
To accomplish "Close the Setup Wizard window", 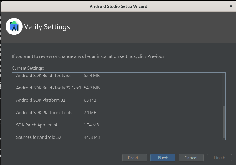I will click(231, 6).
